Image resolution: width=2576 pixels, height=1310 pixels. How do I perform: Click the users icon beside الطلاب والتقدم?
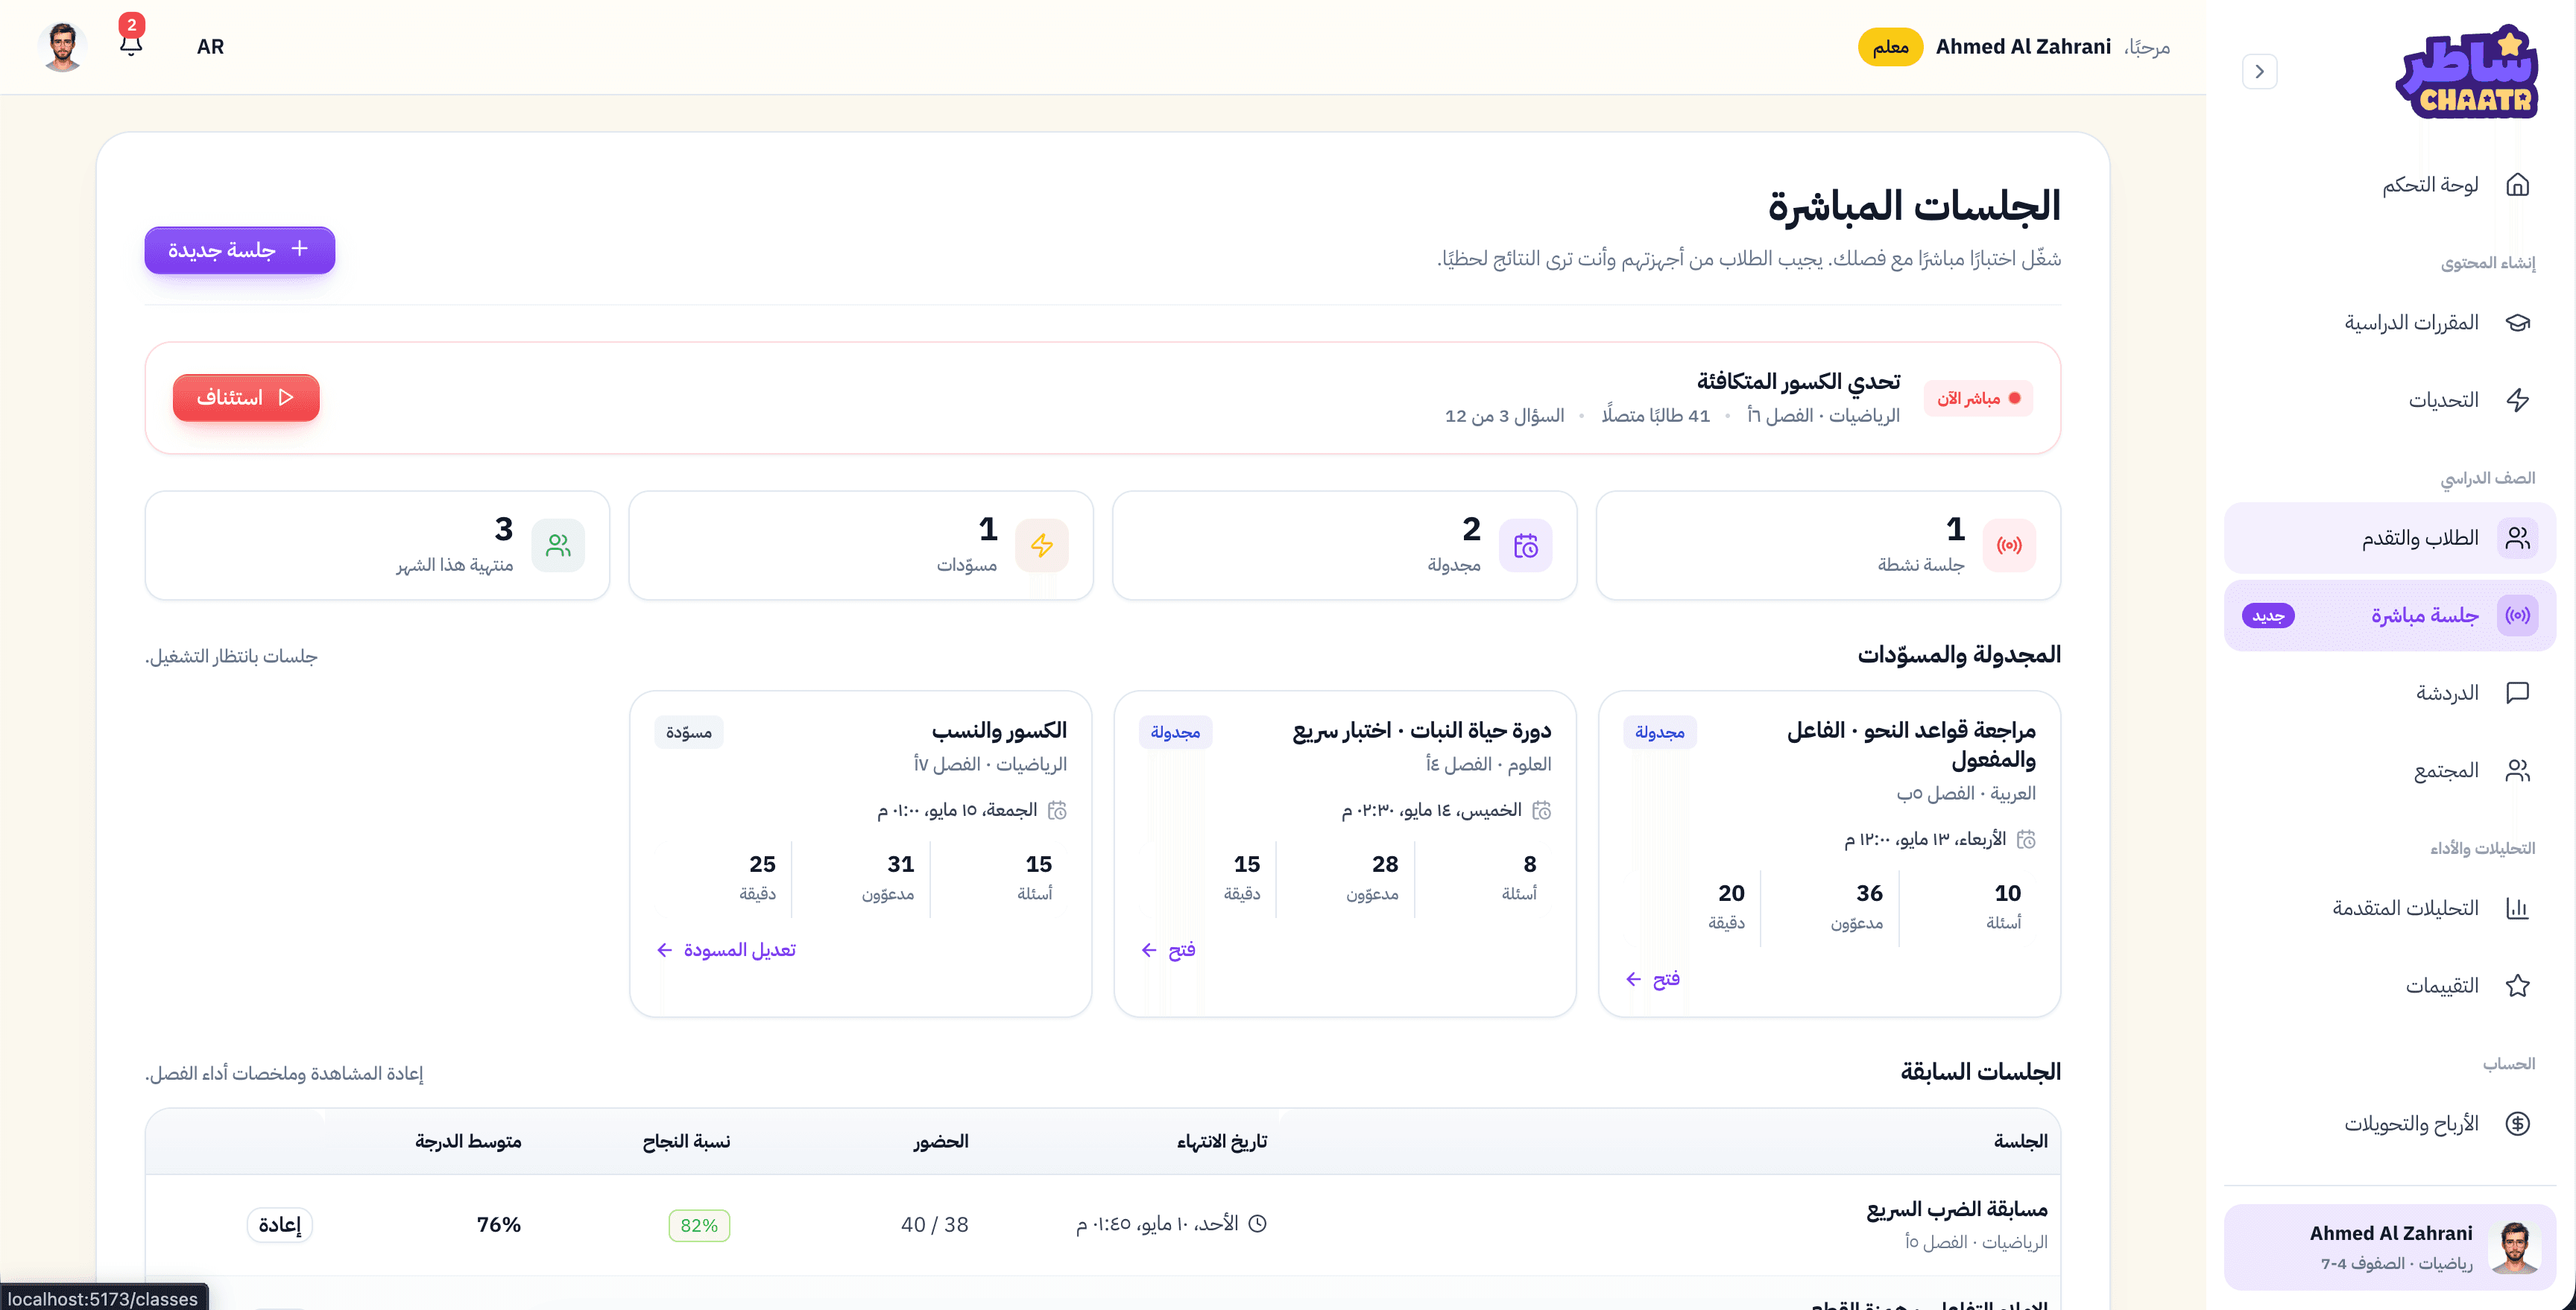coord(2517,538)
